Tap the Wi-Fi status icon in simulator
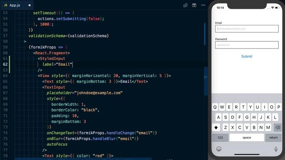Screen dimensions: 285x160 click(x=273, y=8)
